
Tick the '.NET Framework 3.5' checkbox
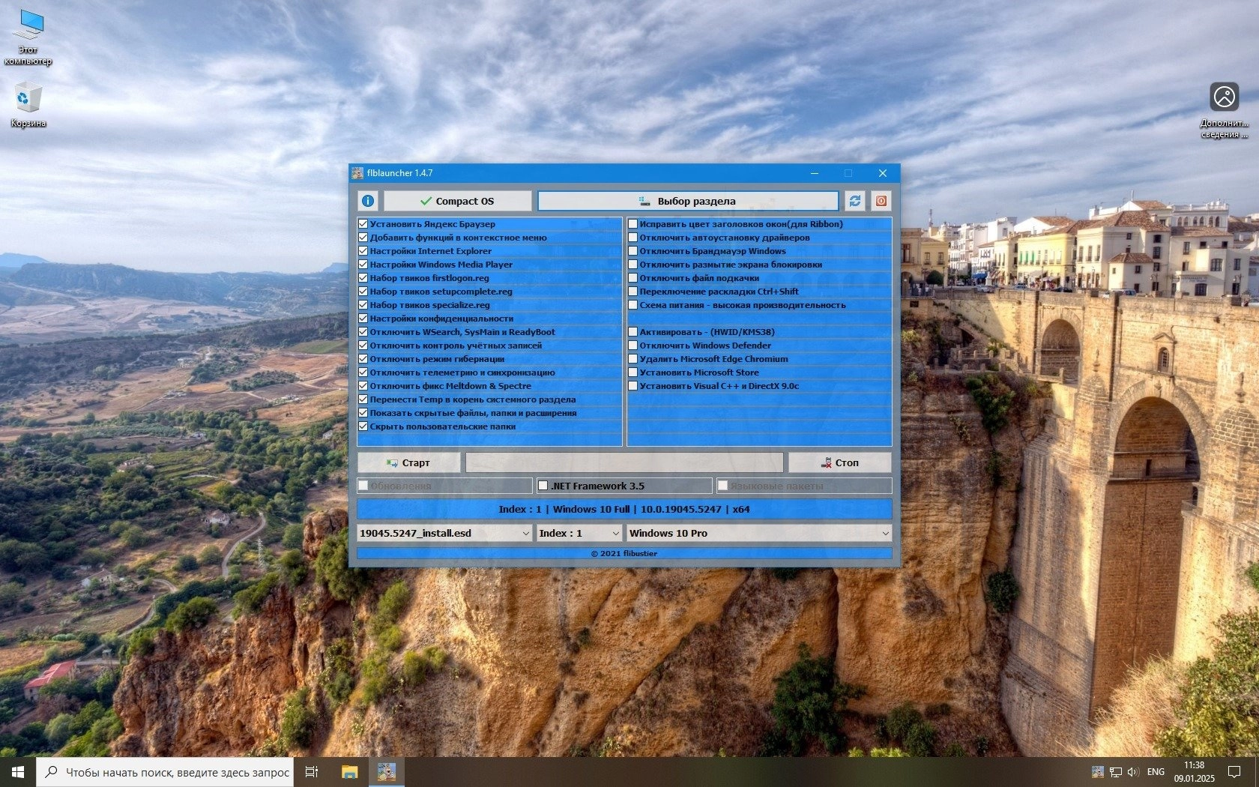[x=543, y=486]
